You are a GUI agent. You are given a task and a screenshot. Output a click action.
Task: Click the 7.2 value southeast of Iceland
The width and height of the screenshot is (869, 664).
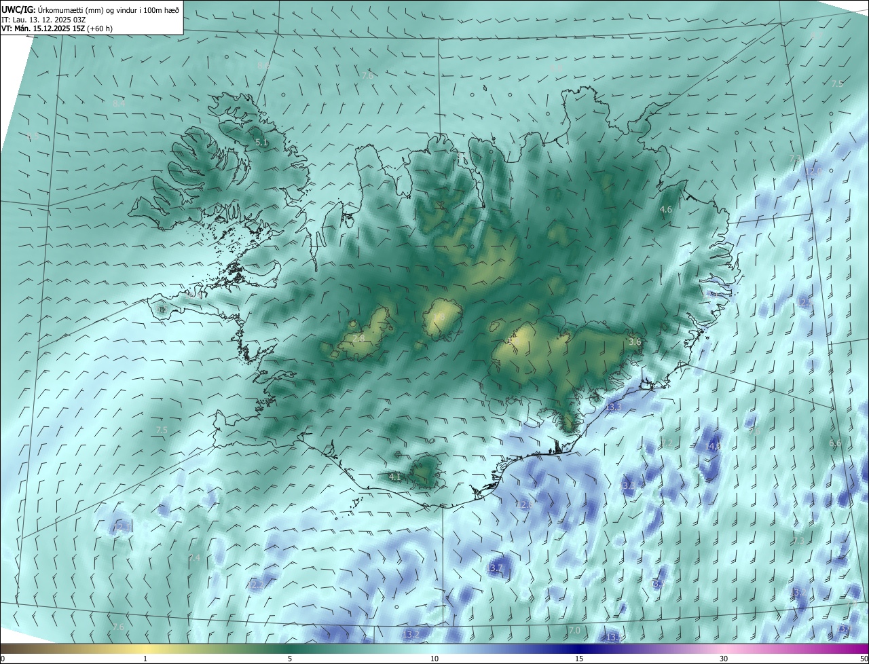tap(667, 443)
